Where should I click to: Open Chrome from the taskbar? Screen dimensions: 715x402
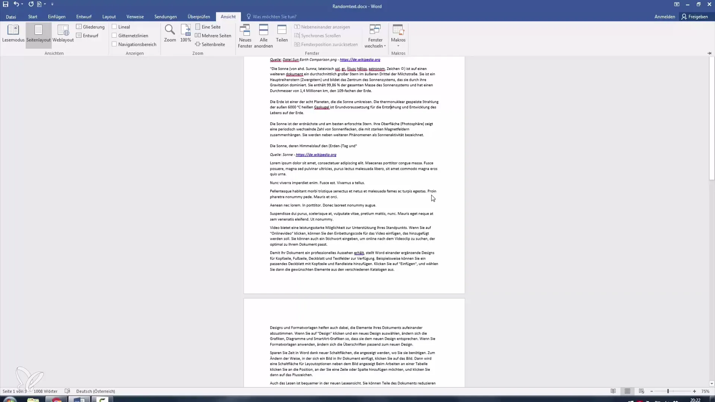point(56,399)
